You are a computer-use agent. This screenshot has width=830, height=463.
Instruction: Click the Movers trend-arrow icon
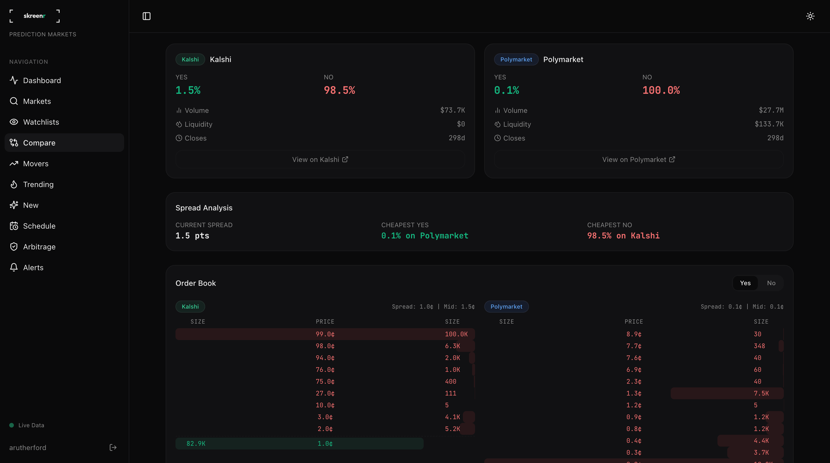point(14,163)
